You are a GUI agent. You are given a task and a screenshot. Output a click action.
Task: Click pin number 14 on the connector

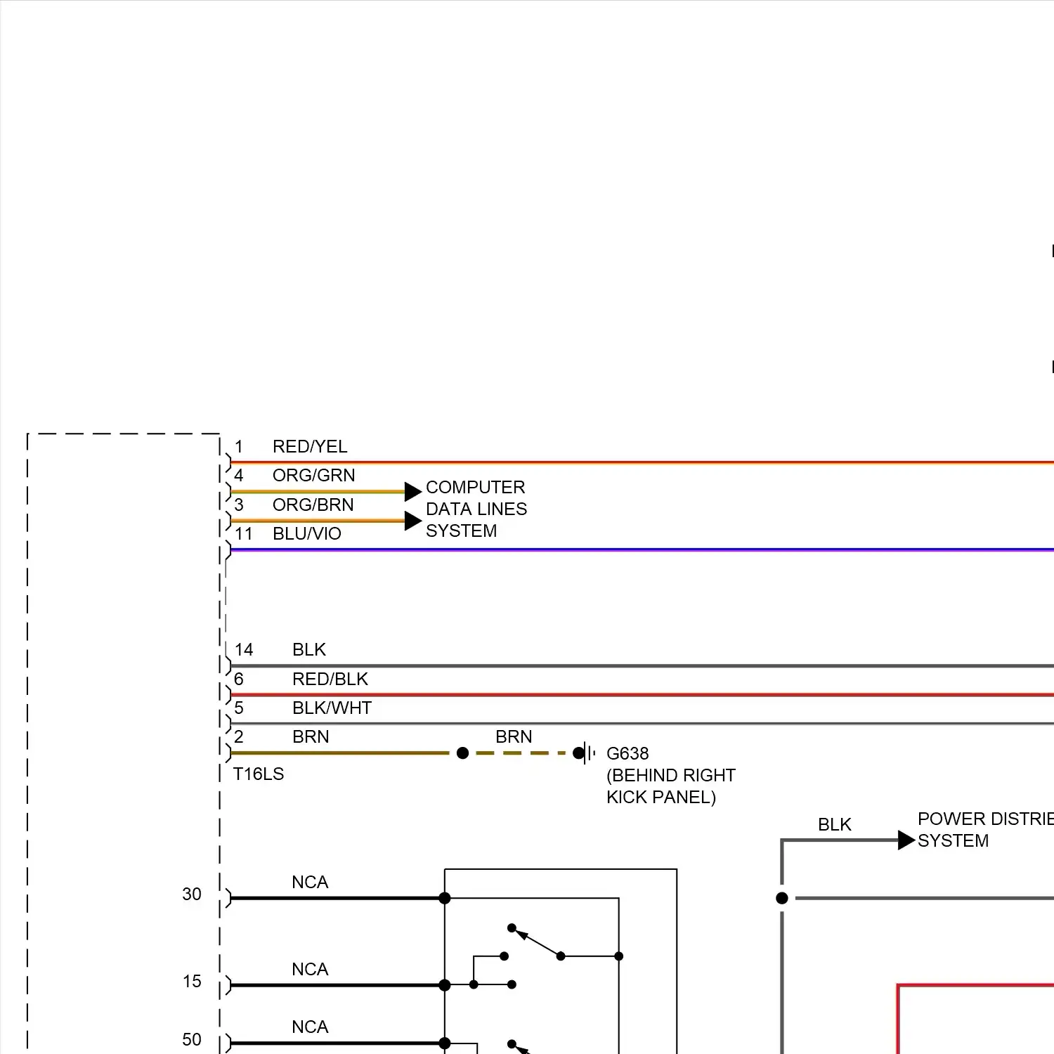[x=244, y=650]
